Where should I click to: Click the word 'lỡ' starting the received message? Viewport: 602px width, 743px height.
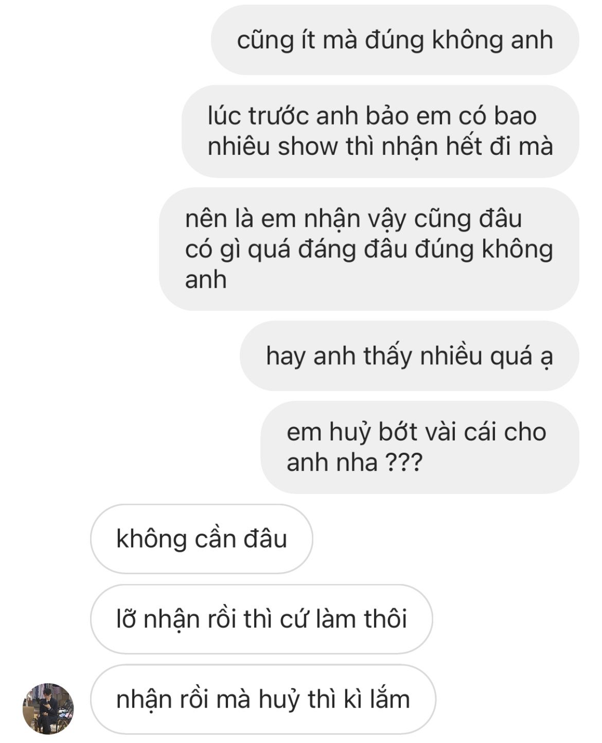pos(126,619)
